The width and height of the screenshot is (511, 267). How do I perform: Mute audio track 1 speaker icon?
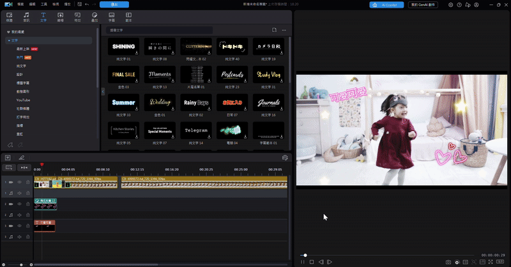(20, 193)
